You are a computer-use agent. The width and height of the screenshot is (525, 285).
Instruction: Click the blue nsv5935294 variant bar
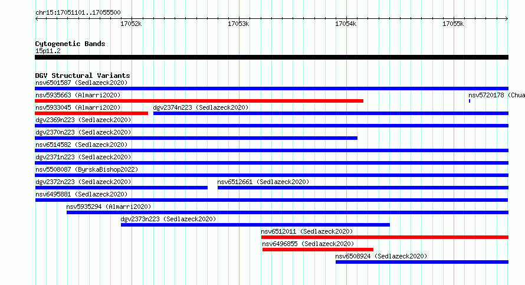coord(288,212)
